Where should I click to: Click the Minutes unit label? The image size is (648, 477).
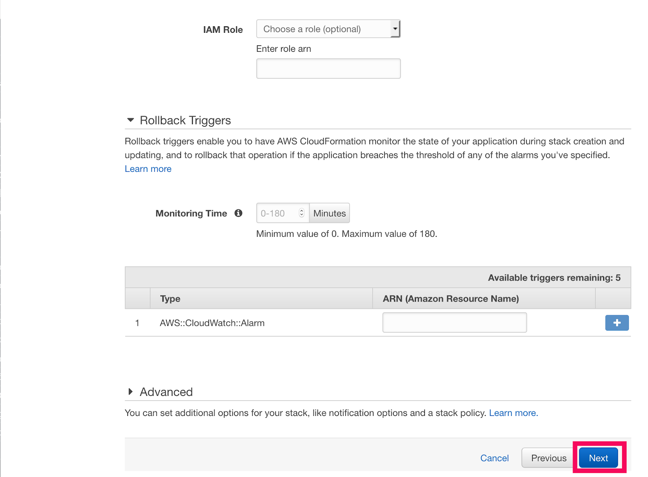coord(329,213)
